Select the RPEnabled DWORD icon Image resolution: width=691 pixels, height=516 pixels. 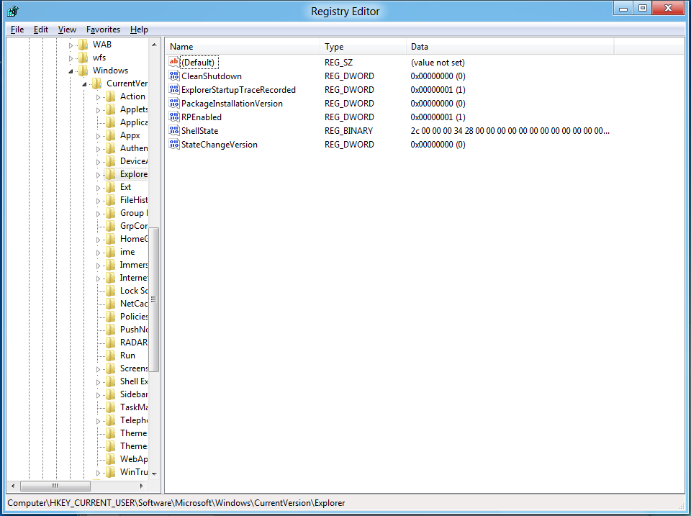tap(173, 117)
